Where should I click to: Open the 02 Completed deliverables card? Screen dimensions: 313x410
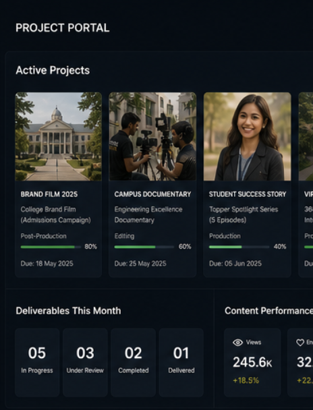134,362
